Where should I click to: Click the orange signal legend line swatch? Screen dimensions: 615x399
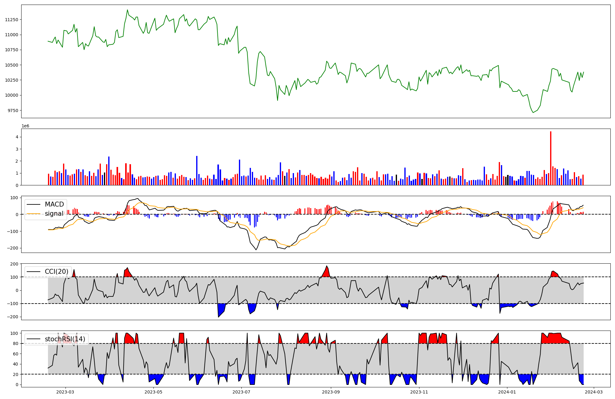pyautogui.click(x=33, y=214)
